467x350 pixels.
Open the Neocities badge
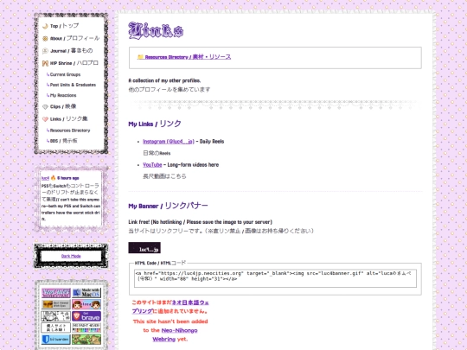(x=56, y=293)
